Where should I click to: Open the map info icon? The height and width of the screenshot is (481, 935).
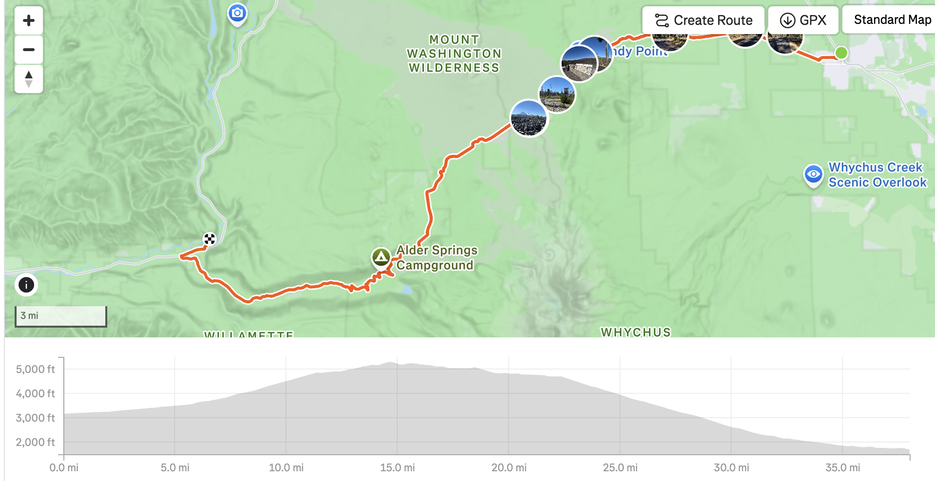coord(26,285)
